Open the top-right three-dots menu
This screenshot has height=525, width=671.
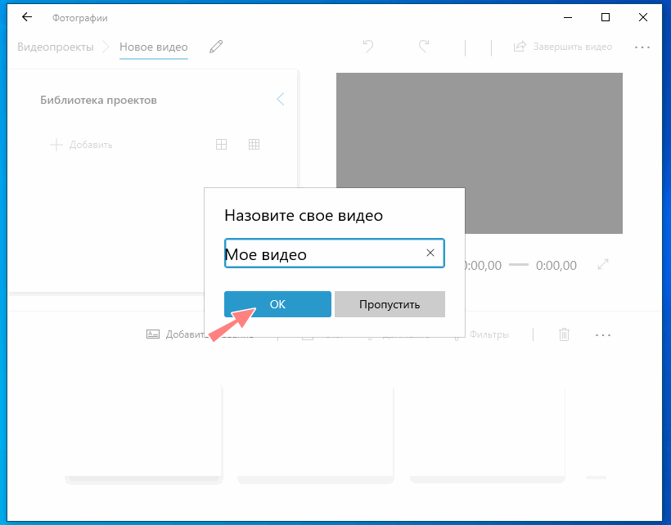click(x=642, y=47)
